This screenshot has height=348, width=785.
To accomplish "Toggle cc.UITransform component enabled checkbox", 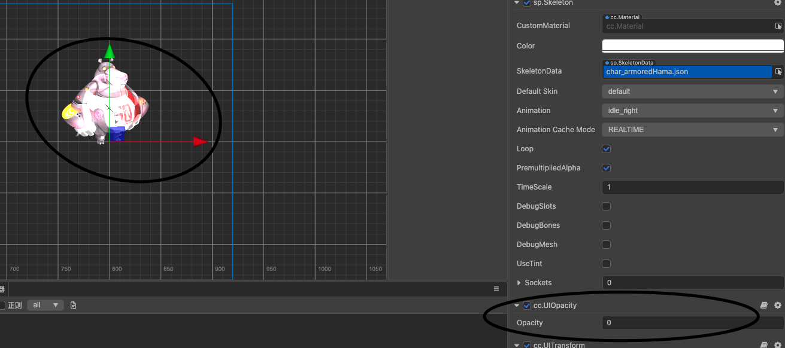I will click(527, 345).
